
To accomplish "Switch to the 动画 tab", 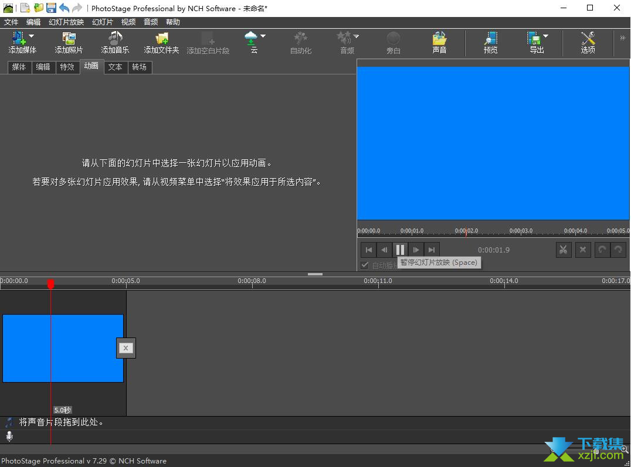I will [x=91, y=66].
